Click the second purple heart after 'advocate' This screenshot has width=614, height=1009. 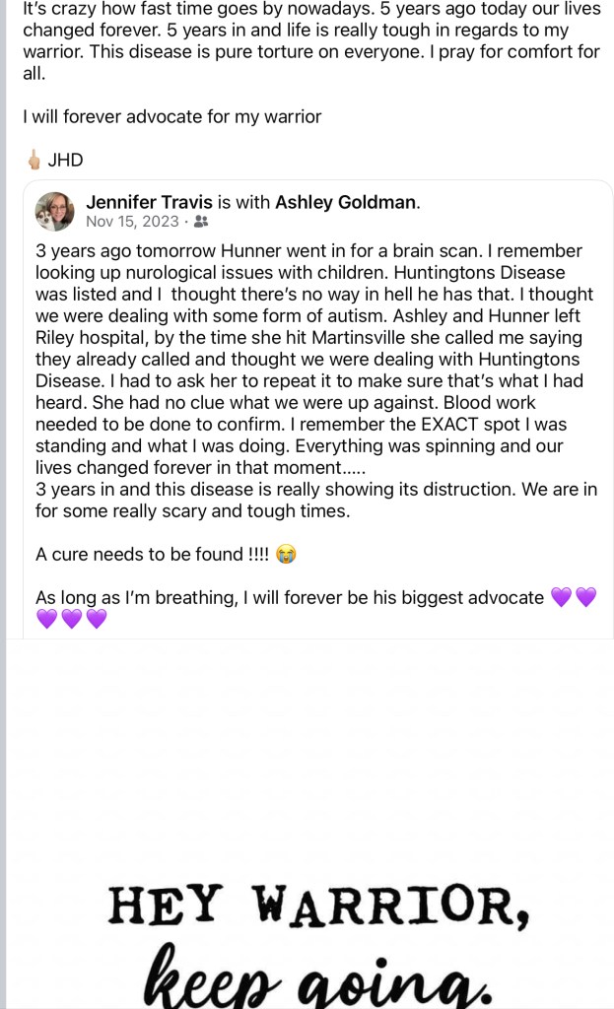click(x=585, y=597)
